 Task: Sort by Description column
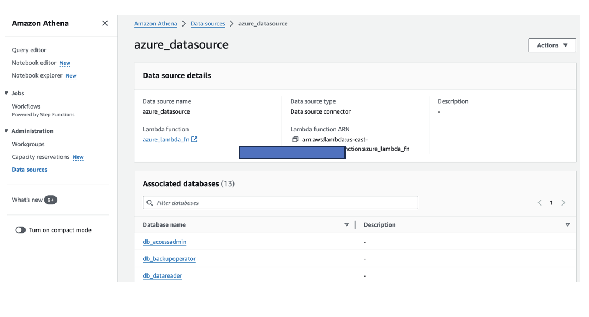click(x=567, y=225)
